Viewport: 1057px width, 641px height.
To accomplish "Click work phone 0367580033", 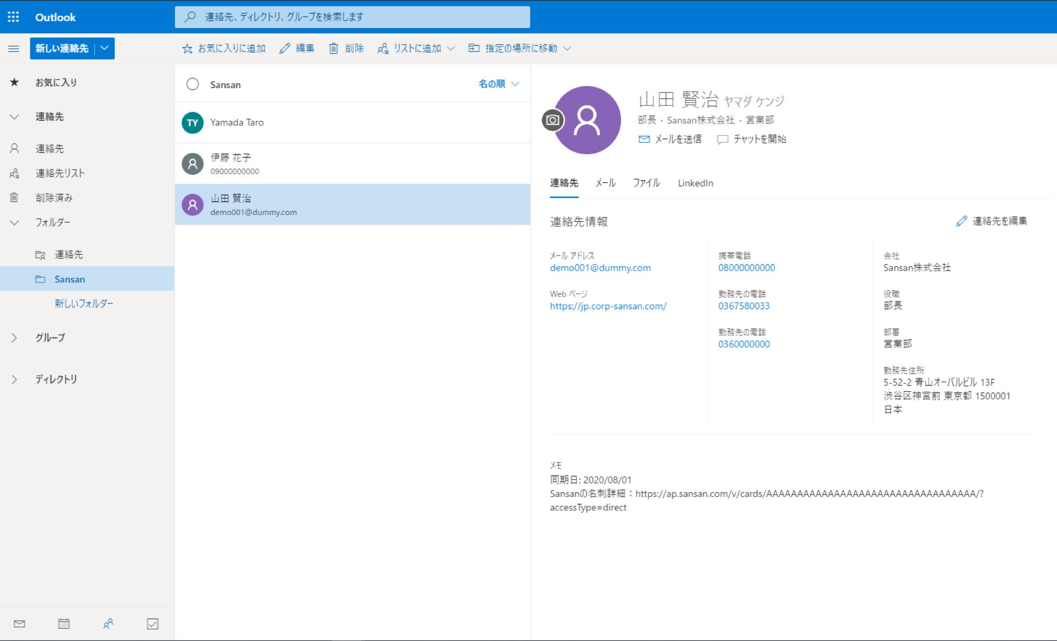I will (x=744, y=306).
